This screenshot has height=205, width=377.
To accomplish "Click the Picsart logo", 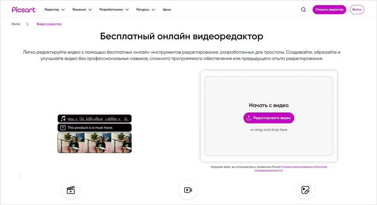I will pyautogui.click(x=23, y=10).
